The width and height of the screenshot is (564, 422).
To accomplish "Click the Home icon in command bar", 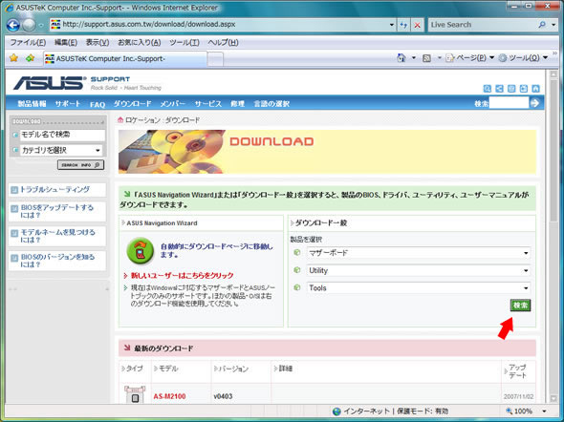I will click(401, 58).
